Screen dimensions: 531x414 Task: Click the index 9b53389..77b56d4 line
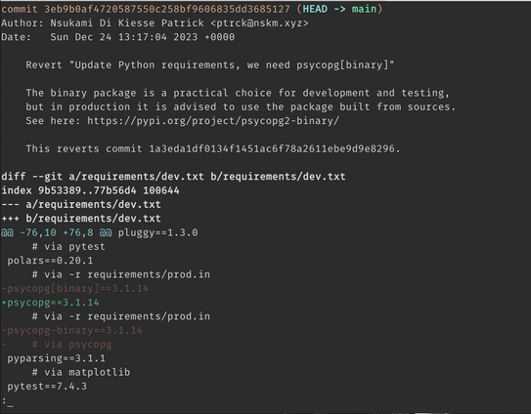click(x=90, y=190)
